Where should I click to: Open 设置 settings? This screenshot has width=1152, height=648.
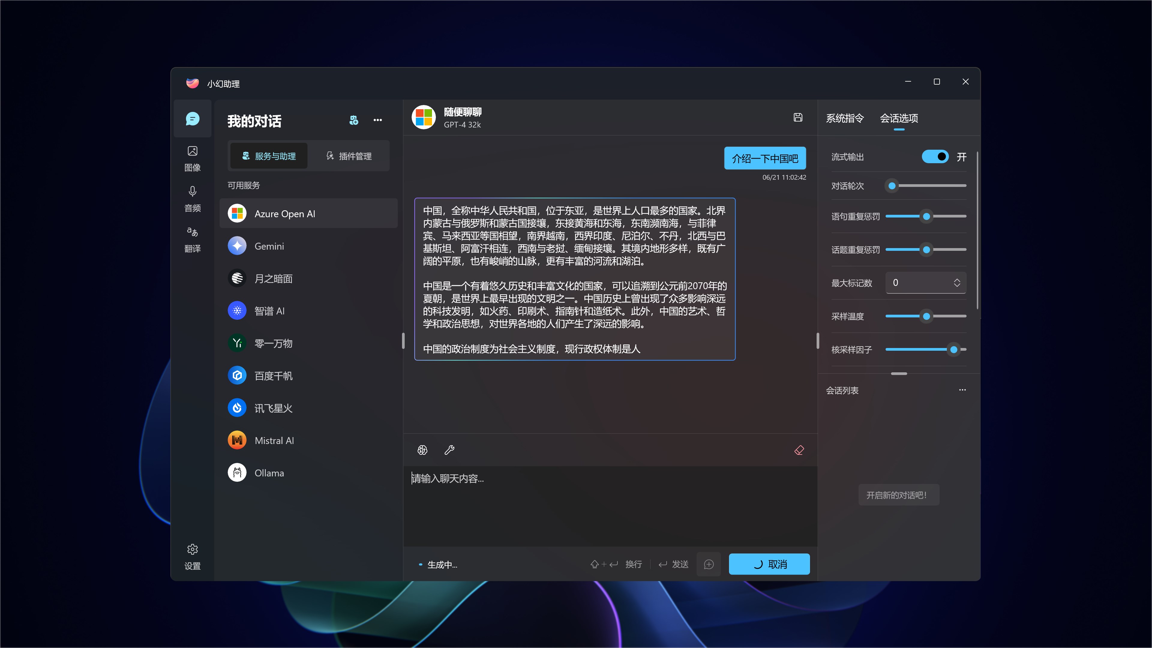tap(192, 557)
